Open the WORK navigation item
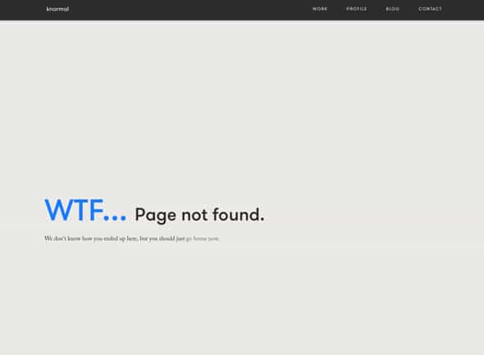The image size is (484, 355). pos(320,9)
